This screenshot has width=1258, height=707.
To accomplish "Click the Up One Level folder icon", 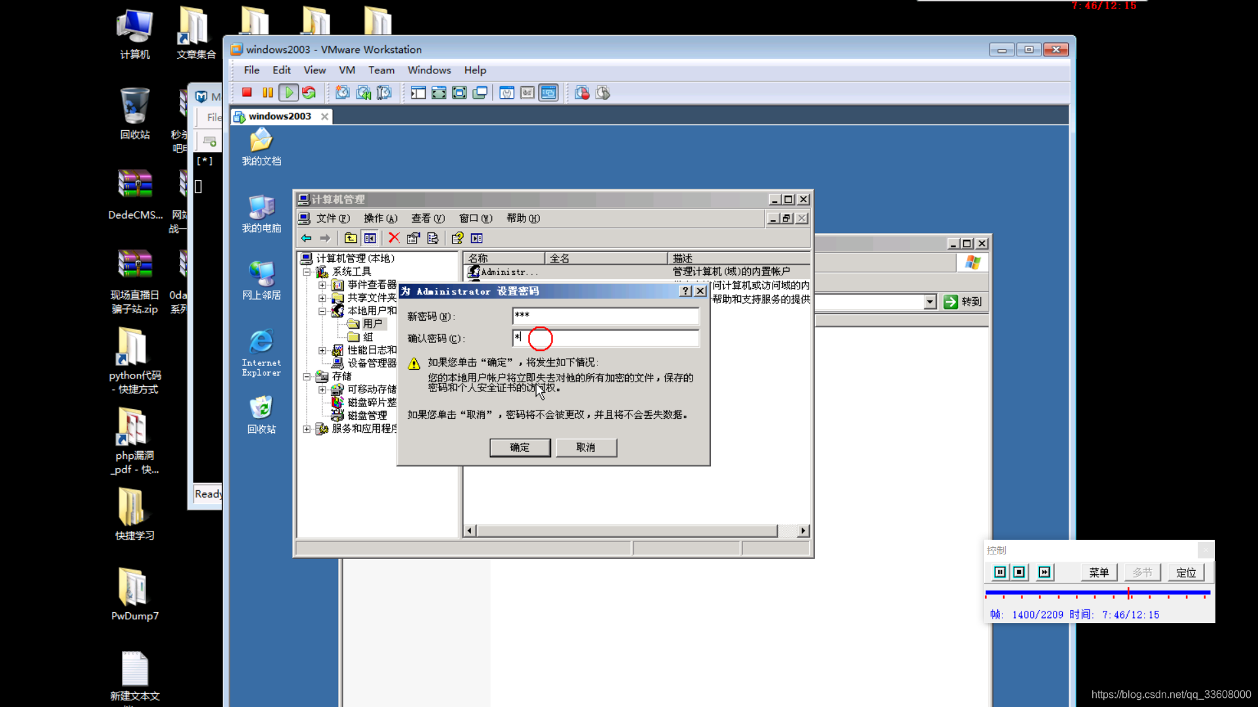I will tap(351, 238).
